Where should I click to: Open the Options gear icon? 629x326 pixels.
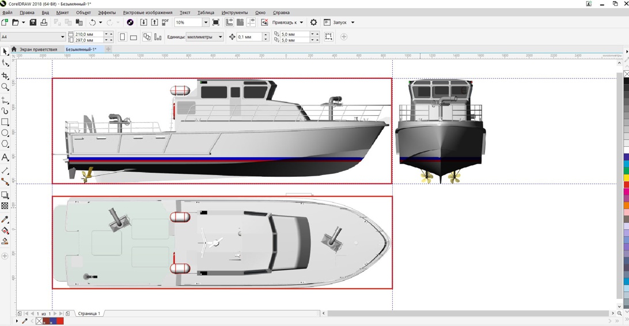coord(313,22)
